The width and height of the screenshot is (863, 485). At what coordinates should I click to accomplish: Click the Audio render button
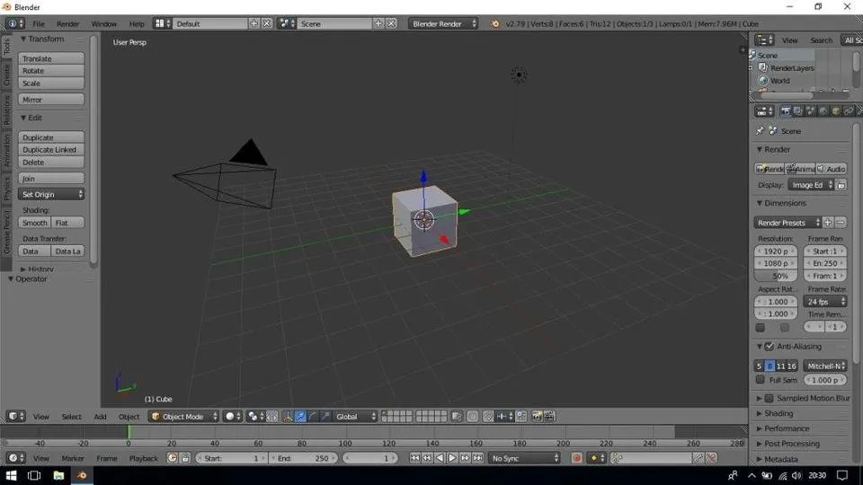click(832, 169)
